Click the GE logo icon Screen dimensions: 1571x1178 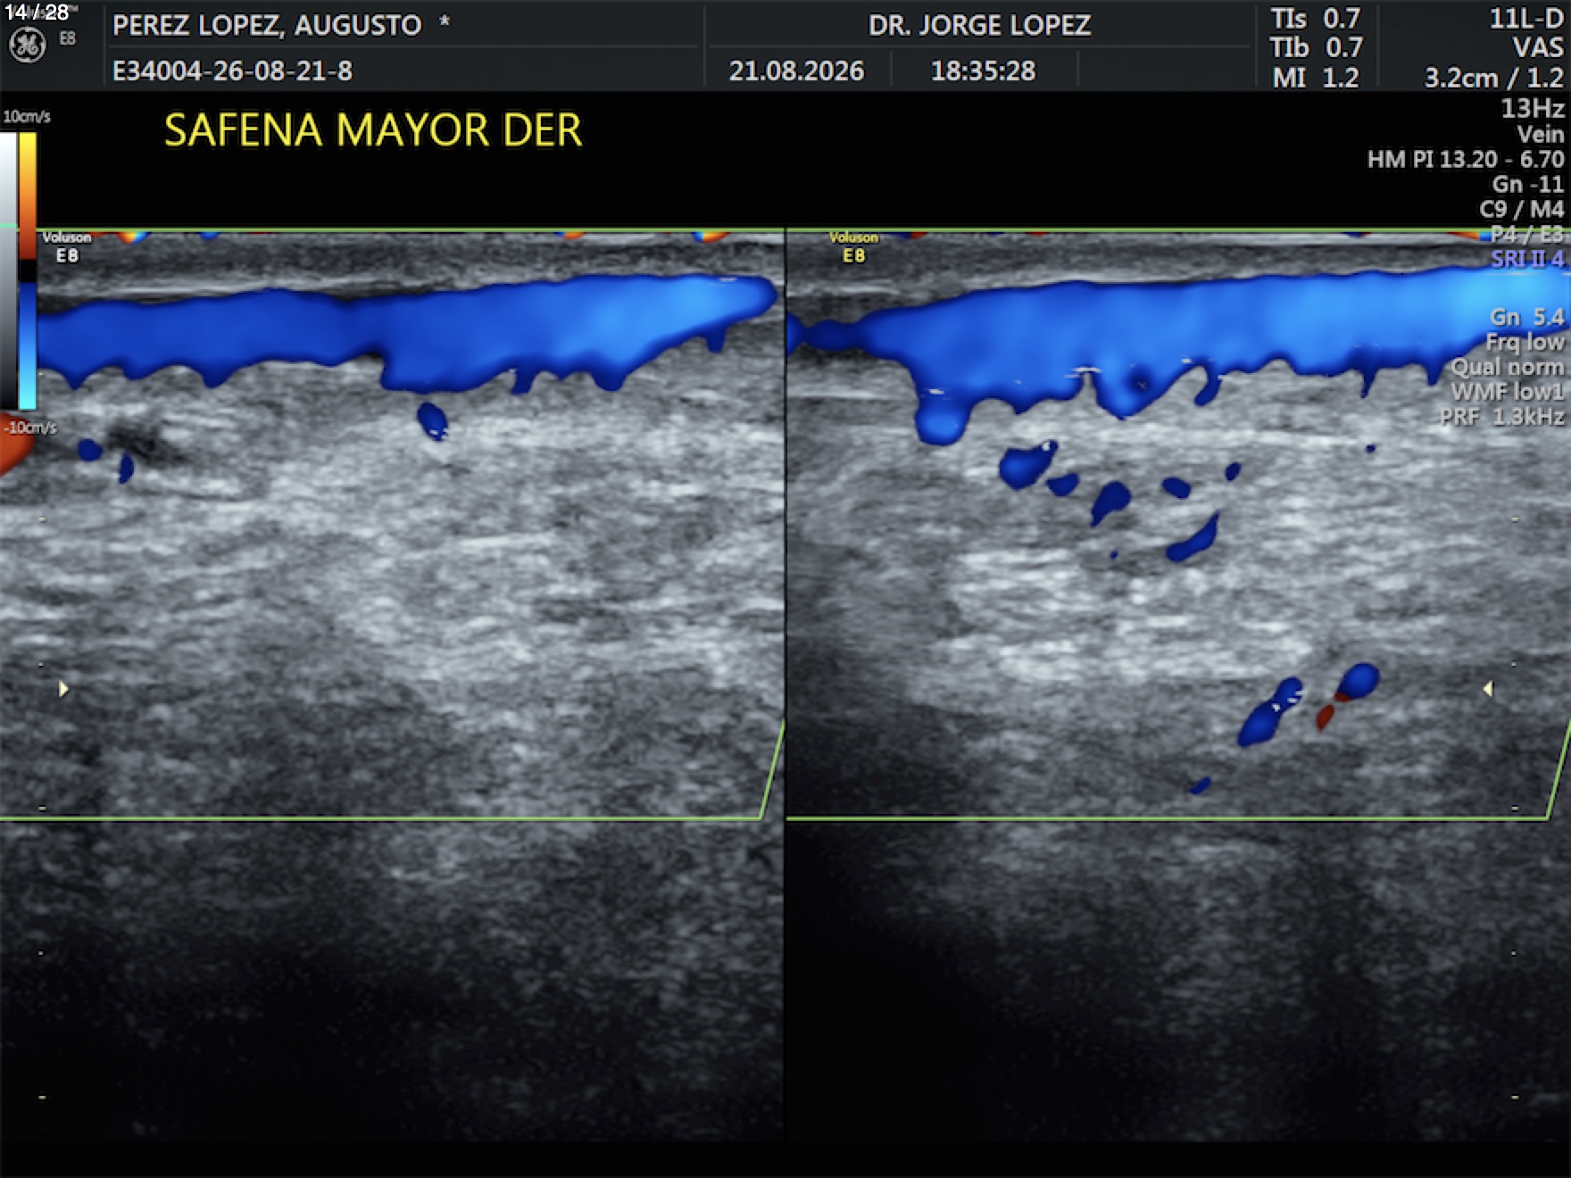coord(27,45)
